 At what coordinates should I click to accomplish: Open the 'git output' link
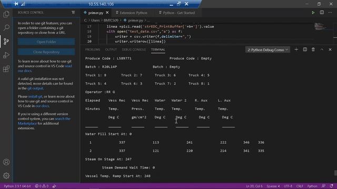(35, 88)
